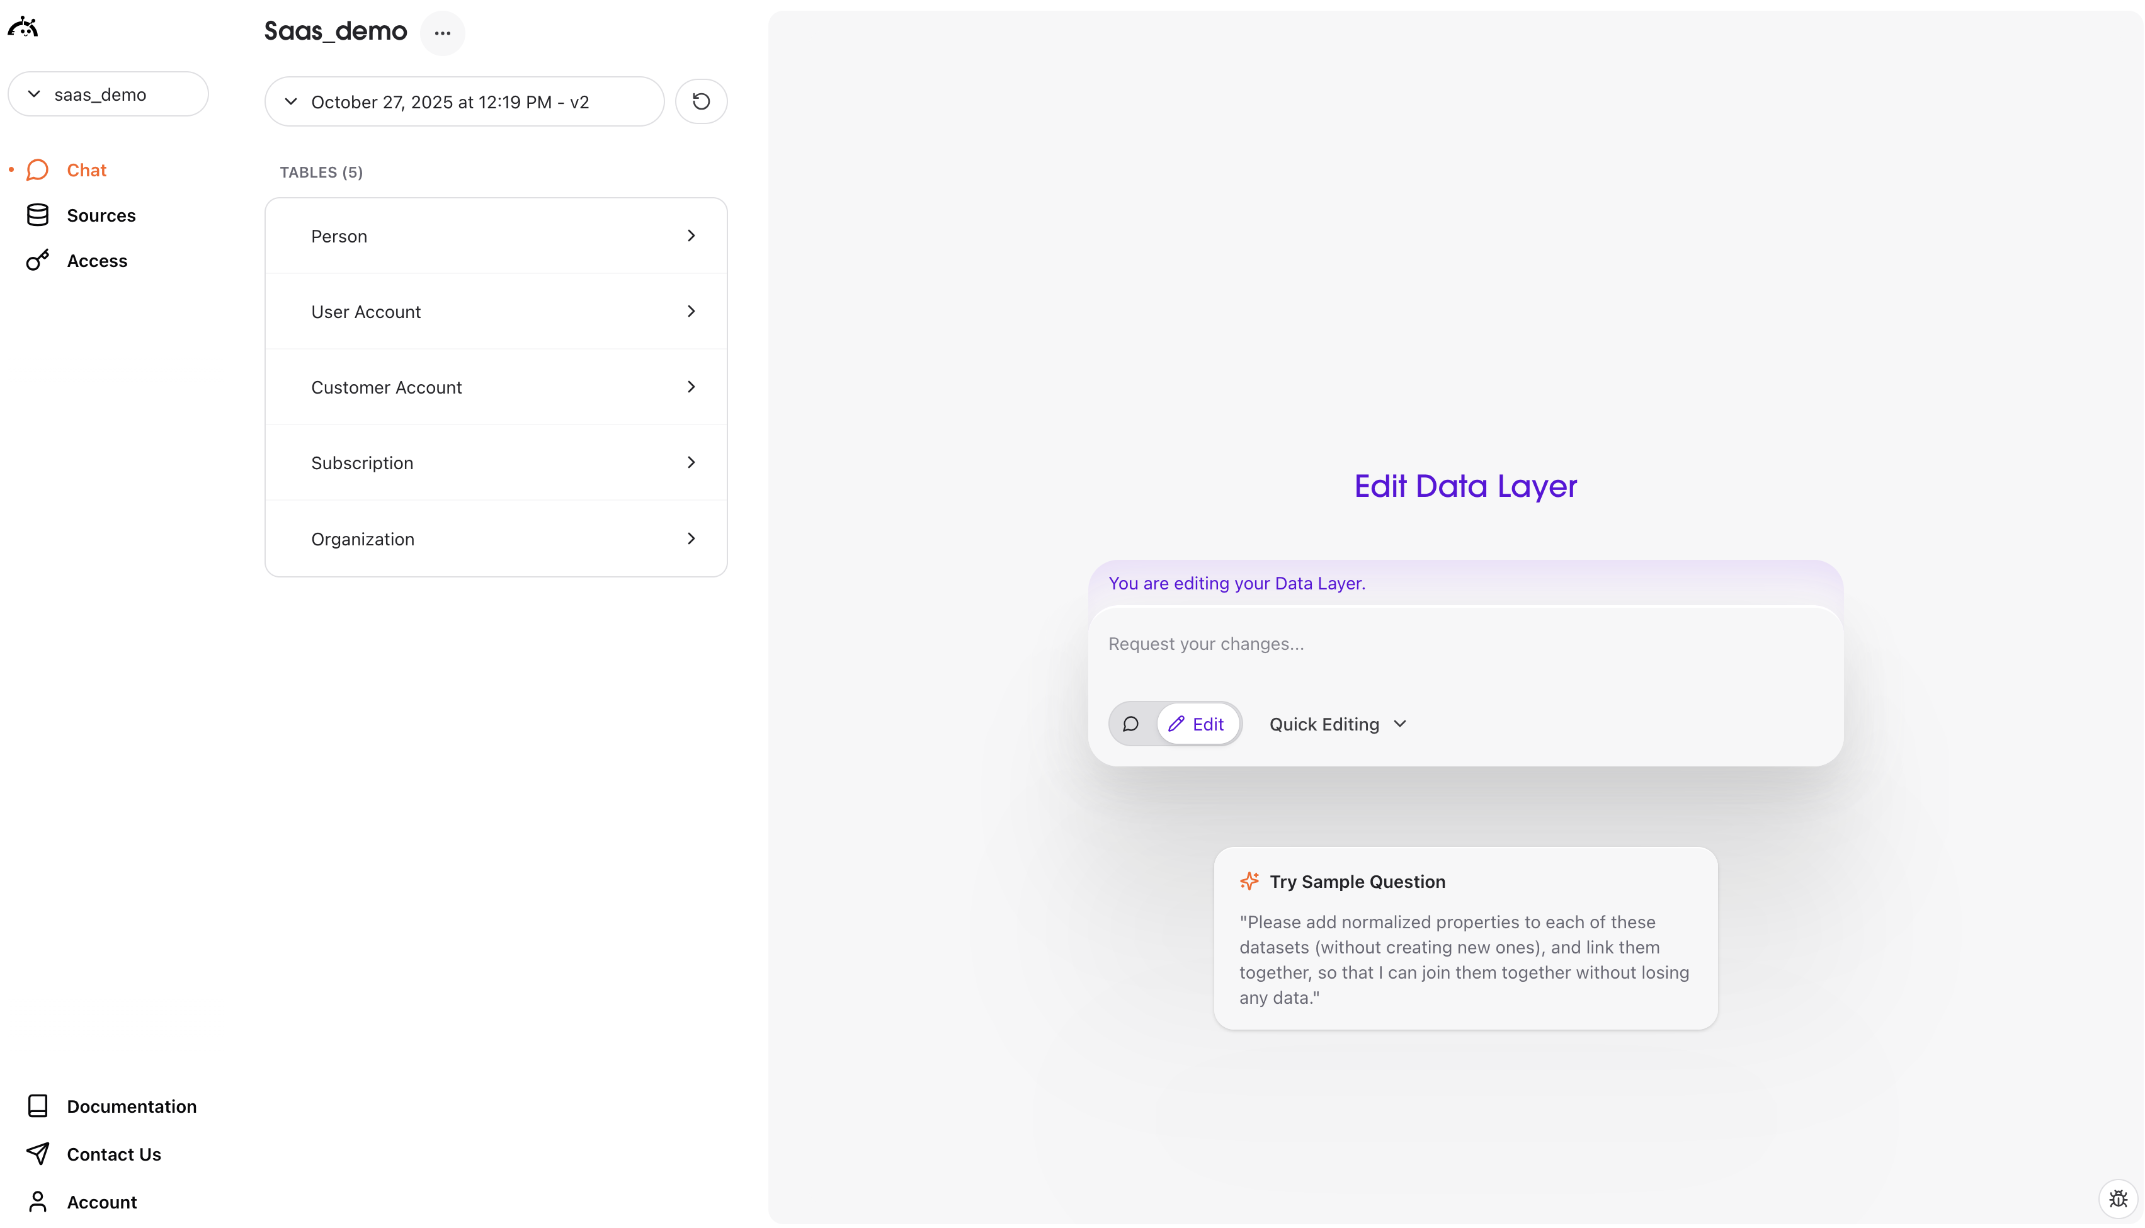Open the saas_demo workspace dropdown
The image size is (2145, 1228).
[108, 94]
